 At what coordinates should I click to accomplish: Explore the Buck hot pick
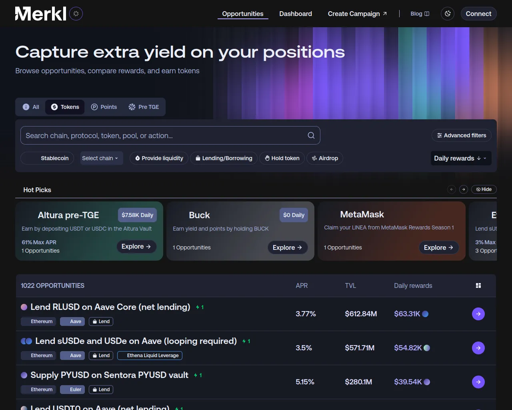(x=287, y=248)
